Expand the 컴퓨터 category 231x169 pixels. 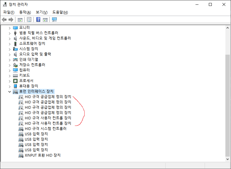coord(9,71)
